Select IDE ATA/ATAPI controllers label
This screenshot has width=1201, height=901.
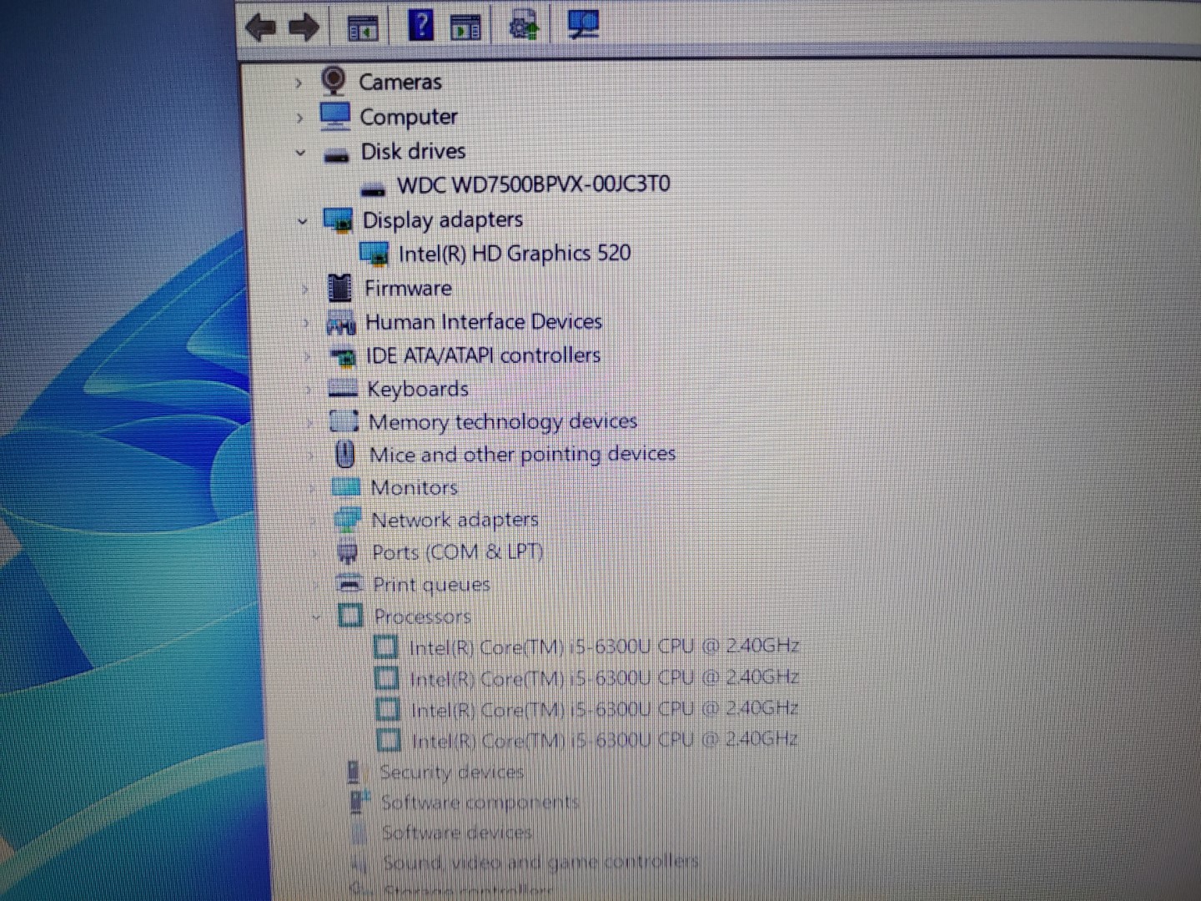coord(484,355)
